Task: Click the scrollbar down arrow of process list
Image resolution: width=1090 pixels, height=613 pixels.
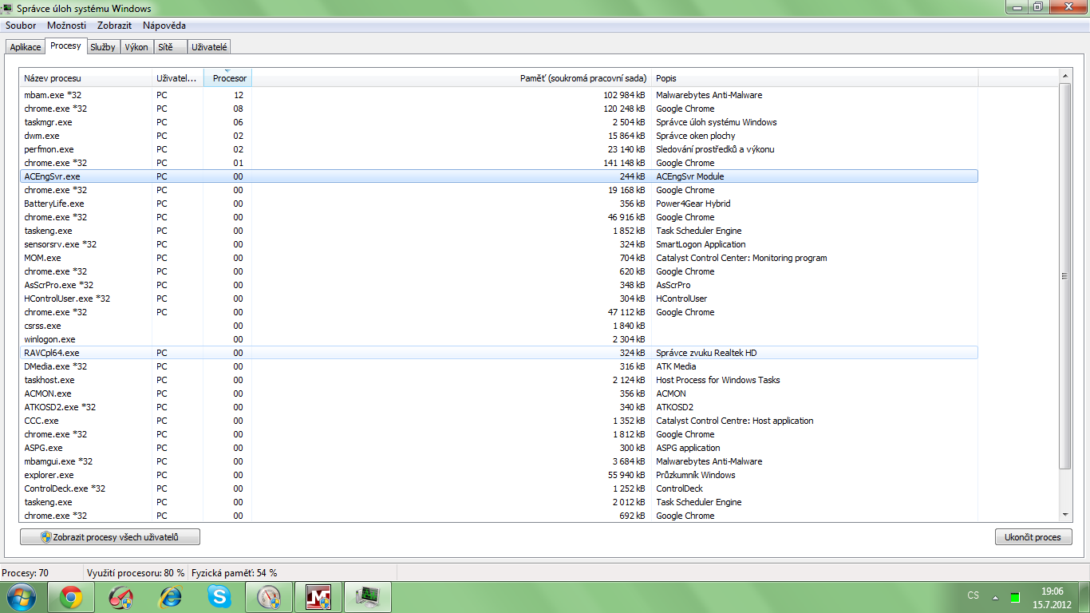Action: point(1065,515)
